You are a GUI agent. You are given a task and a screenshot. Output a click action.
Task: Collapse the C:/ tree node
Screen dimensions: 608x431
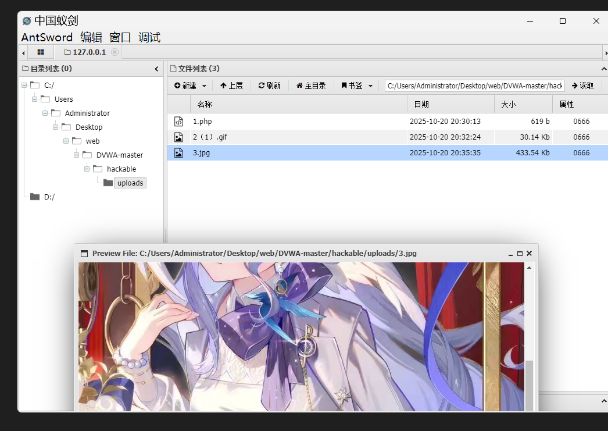[24, 85]
